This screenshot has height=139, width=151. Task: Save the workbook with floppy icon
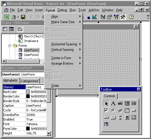[x=23, y=17]
